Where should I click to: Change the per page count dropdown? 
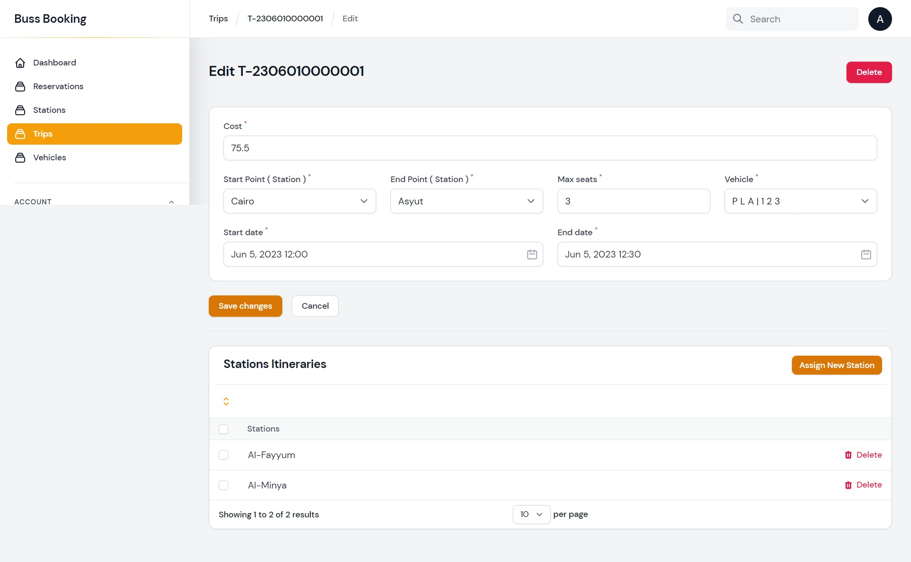tap(531, 515)
